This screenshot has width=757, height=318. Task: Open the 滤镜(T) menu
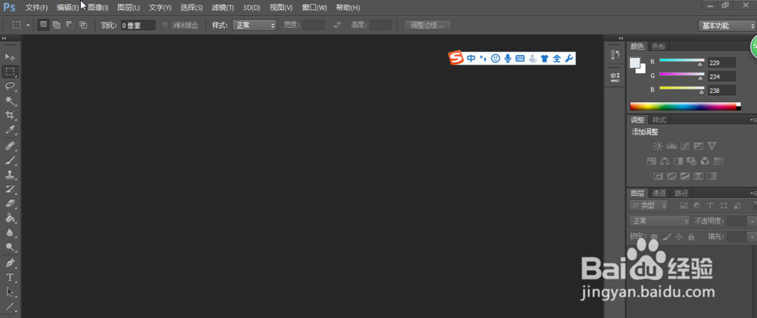223,8
